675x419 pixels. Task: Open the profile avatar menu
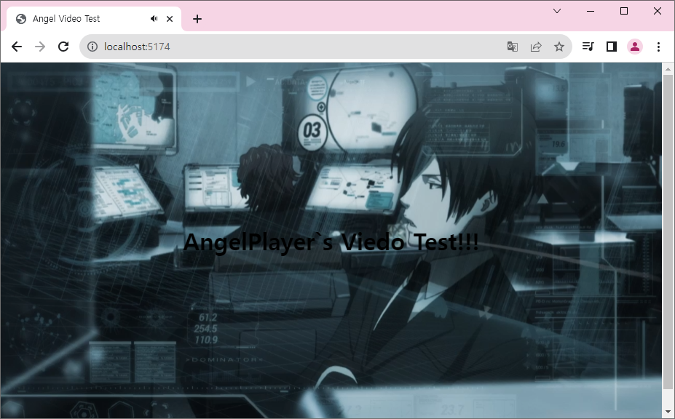pyautogui.click(x=634, y=47)
